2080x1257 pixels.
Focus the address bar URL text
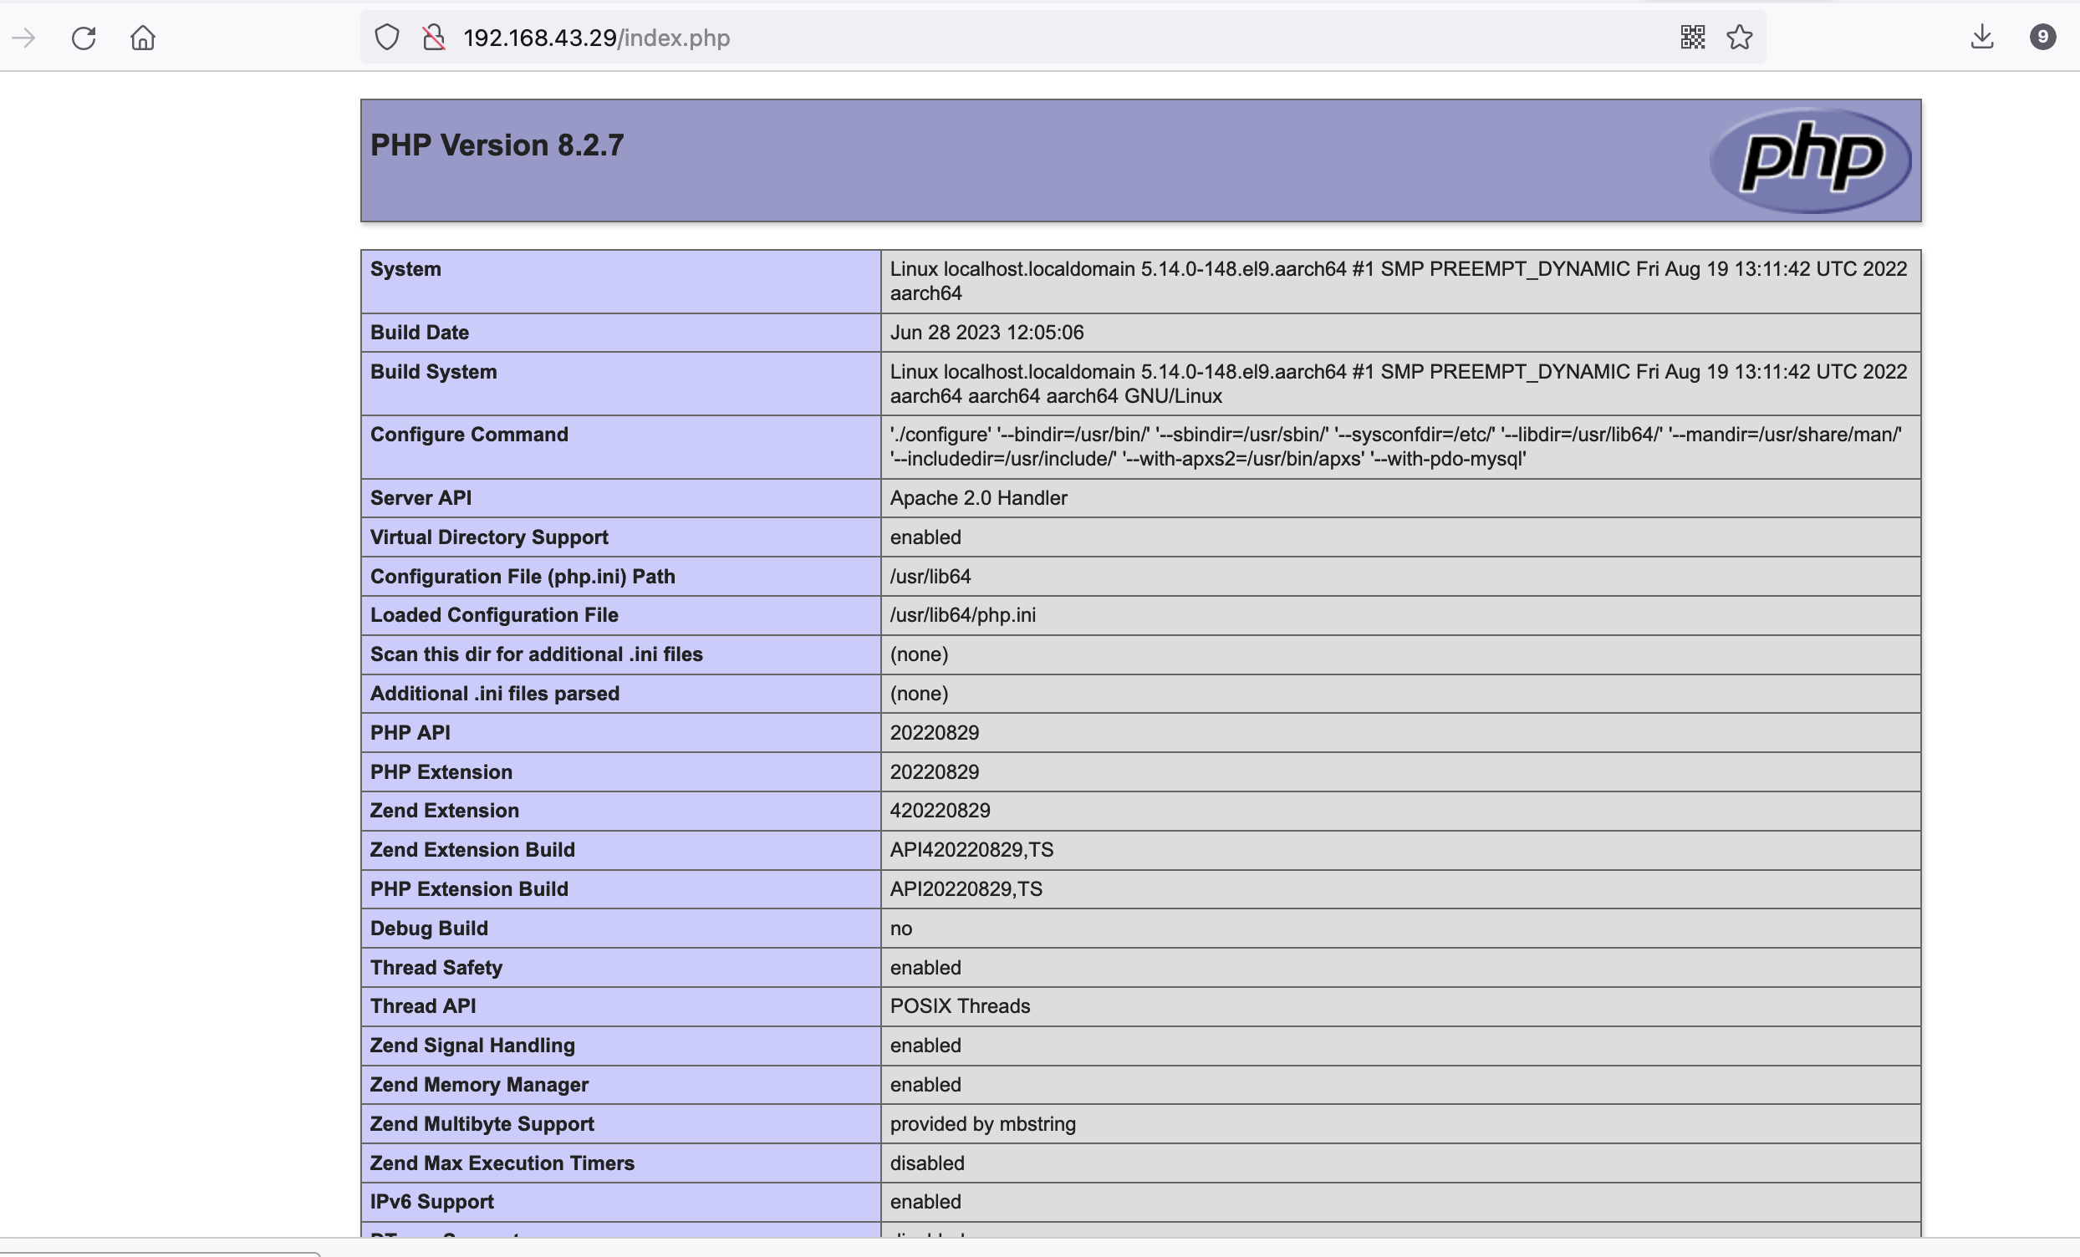click(x=596, y=38)
